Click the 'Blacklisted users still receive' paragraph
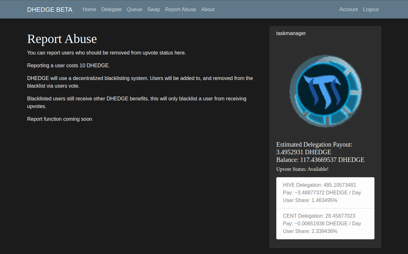The width and height of the screenshot is (408, 254). pos(137,102)
